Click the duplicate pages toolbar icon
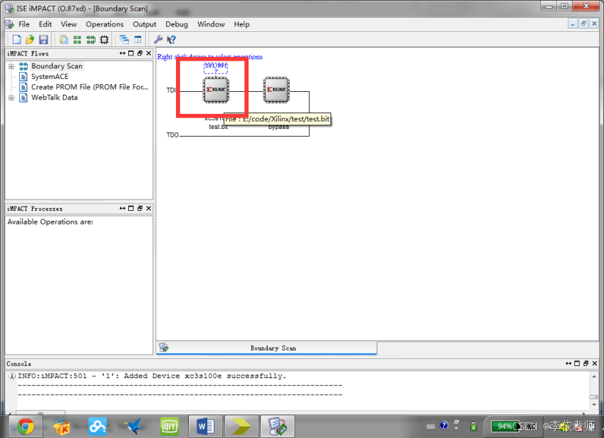Viewport: 604px width, 438px height. 63,39
